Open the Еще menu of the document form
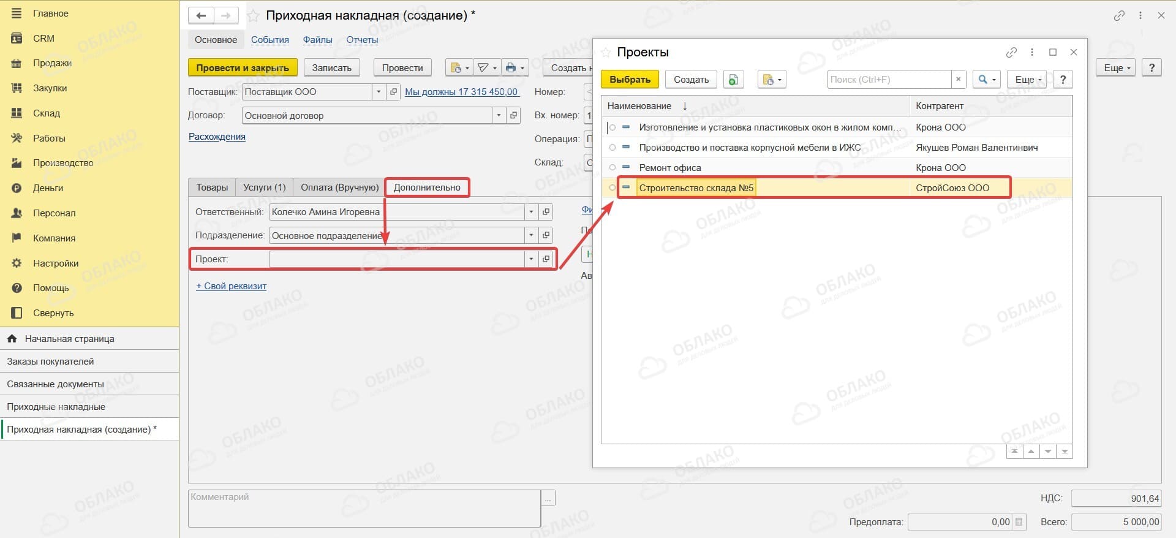Viewport: 1176px width, 538px height. (1117, 67)
